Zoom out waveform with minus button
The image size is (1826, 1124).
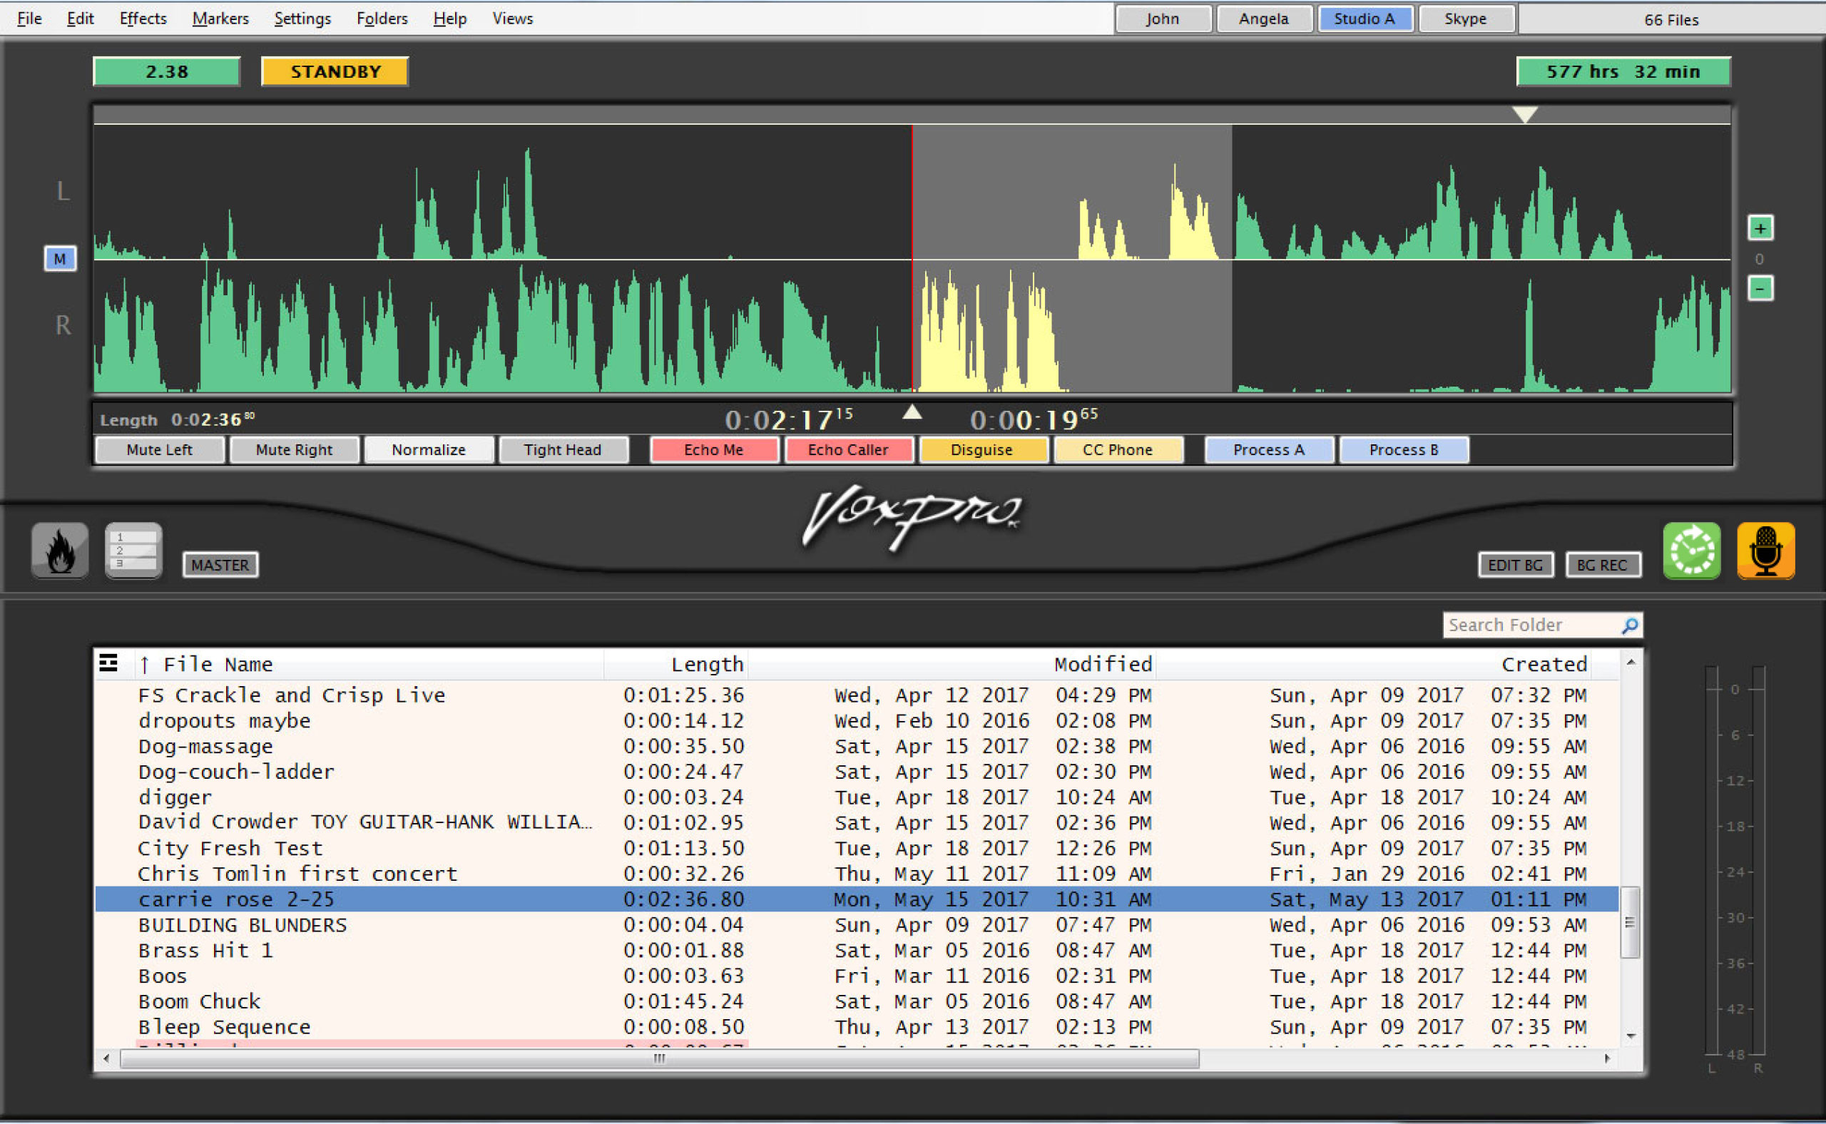[1760, 288]
